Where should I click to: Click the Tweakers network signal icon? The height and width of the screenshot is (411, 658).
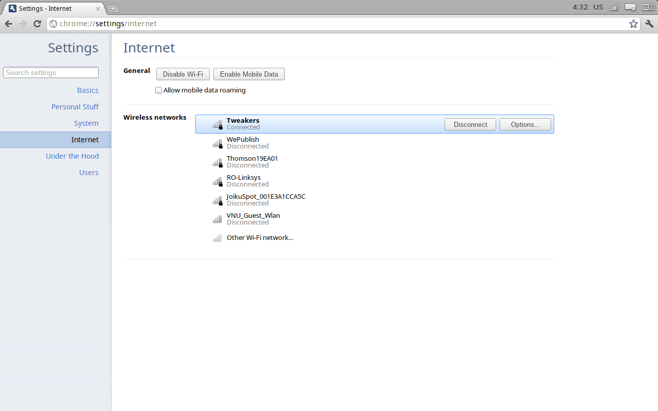point(217,124)
